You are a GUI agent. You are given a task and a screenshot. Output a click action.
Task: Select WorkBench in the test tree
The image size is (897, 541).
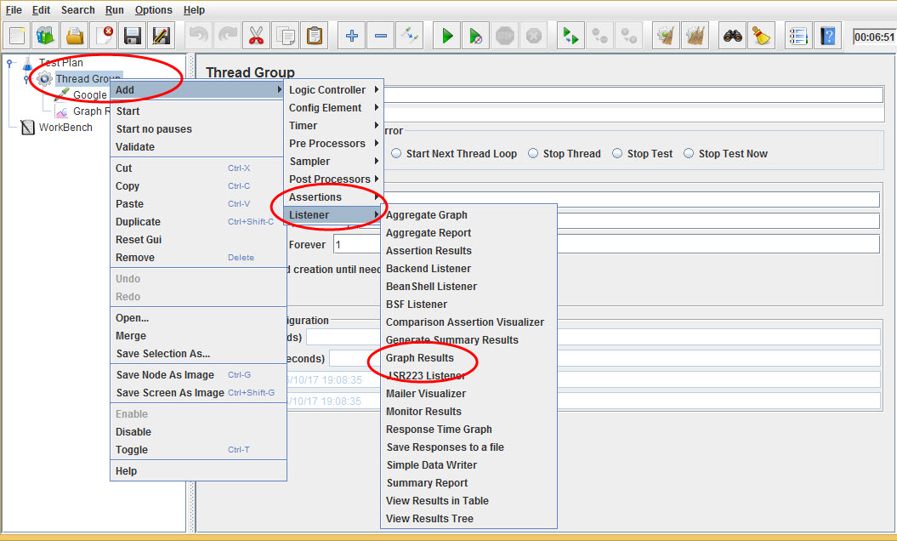[65, 128]
